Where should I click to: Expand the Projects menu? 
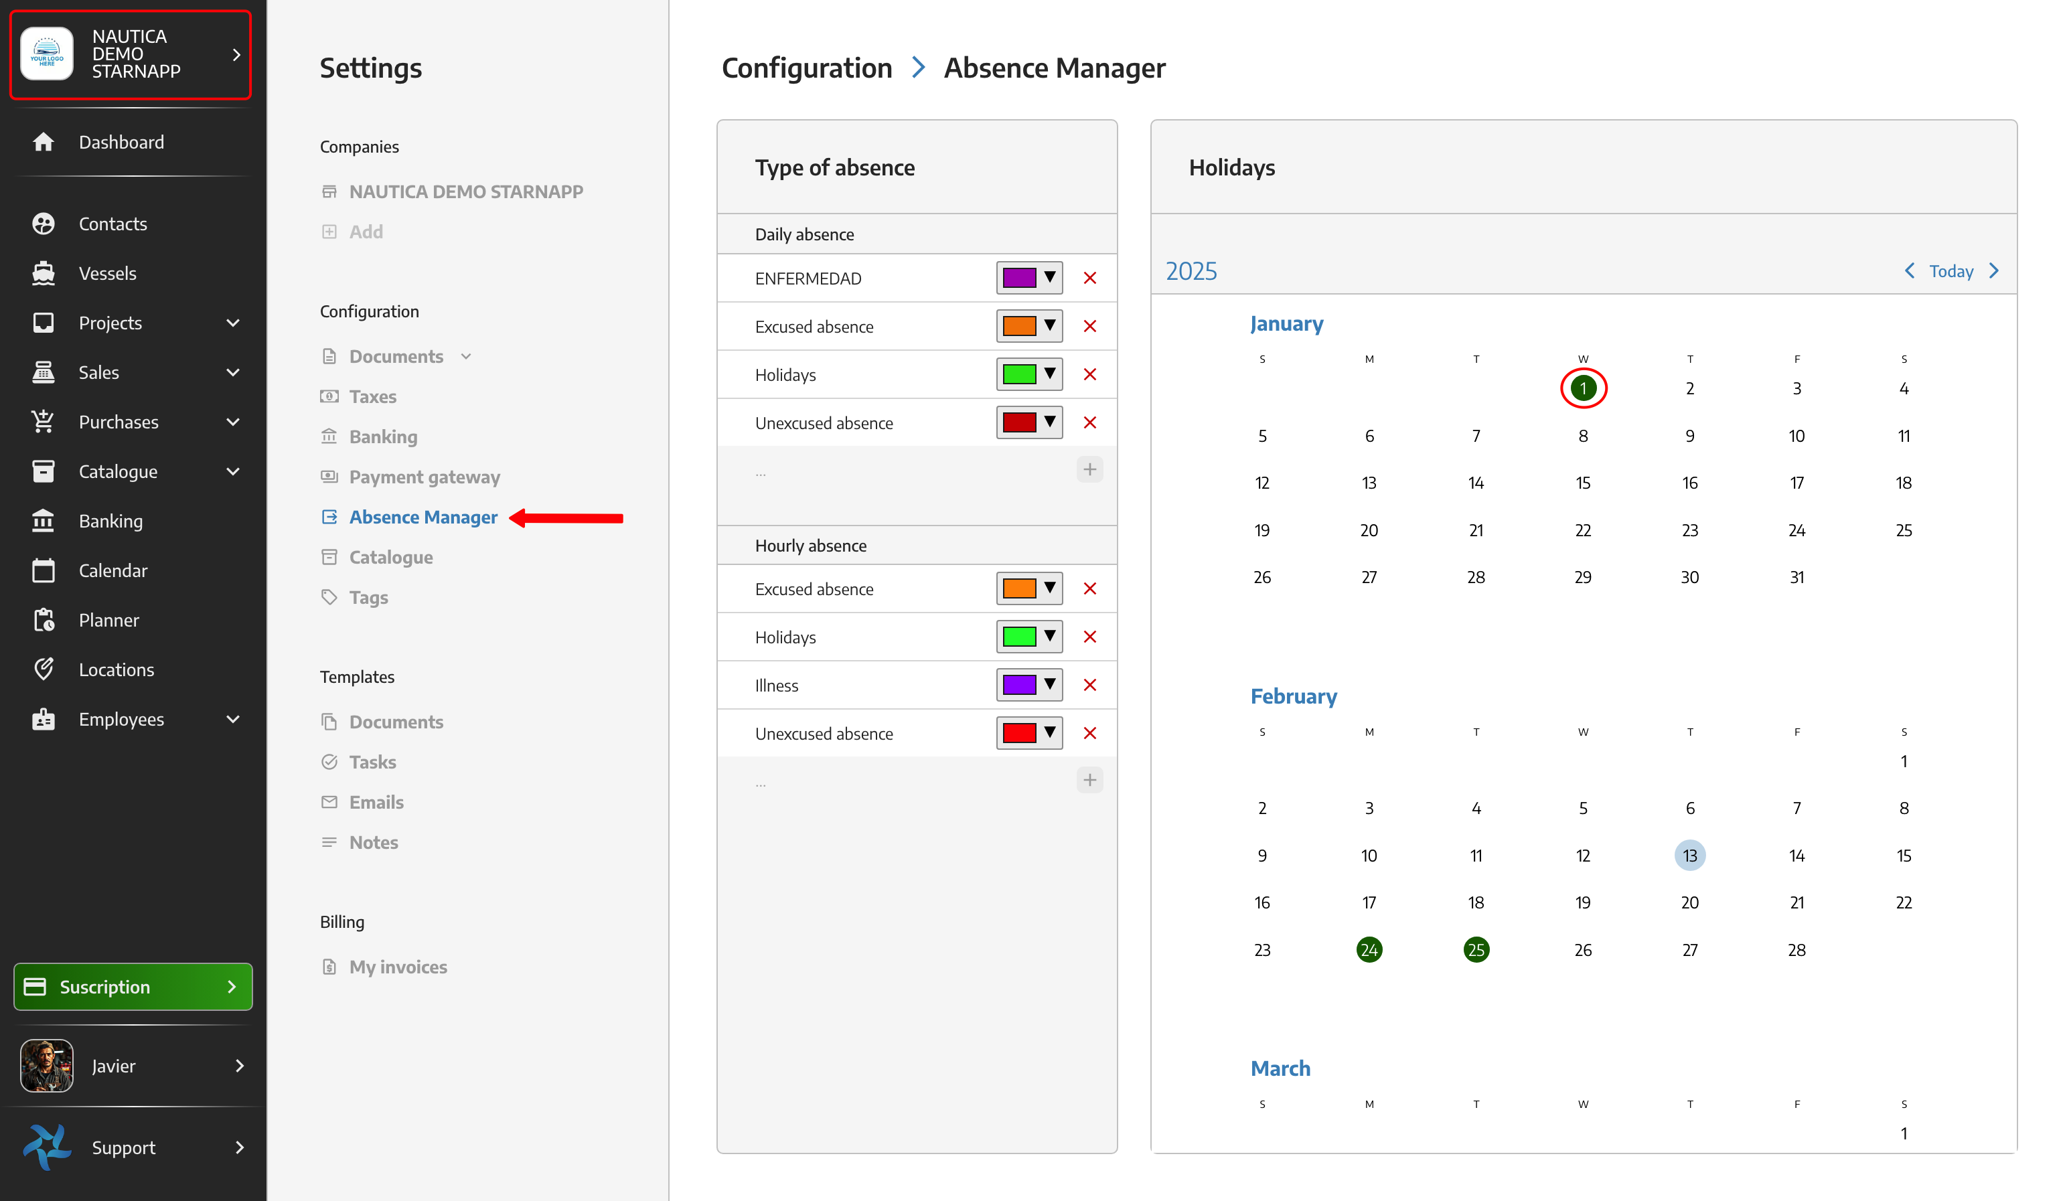233,323
